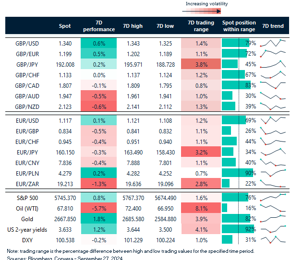Click the 7D low column header
The image size is (291, 260).
165,26
